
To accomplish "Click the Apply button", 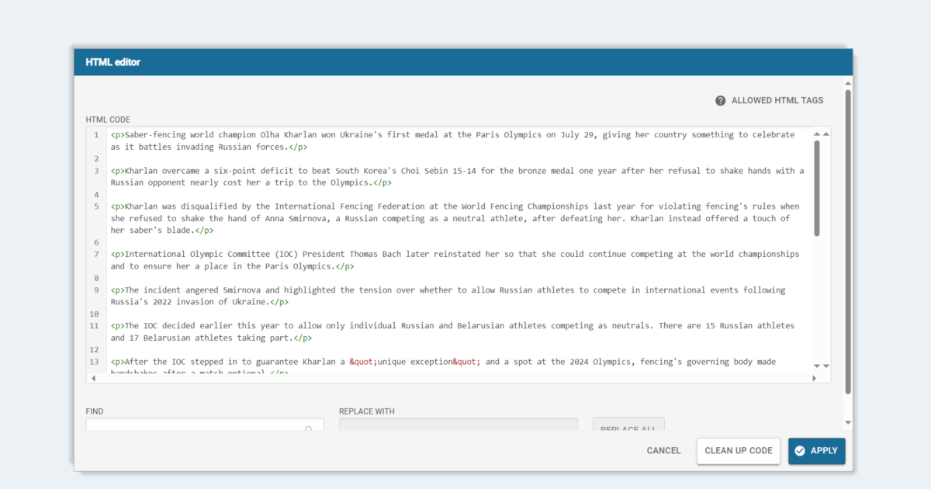I will (x=817, y=451).
